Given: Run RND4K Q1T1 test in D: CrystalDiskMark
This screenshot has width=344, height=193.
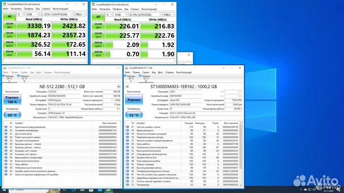Looking at the screenshot, I should coord(98,54).
